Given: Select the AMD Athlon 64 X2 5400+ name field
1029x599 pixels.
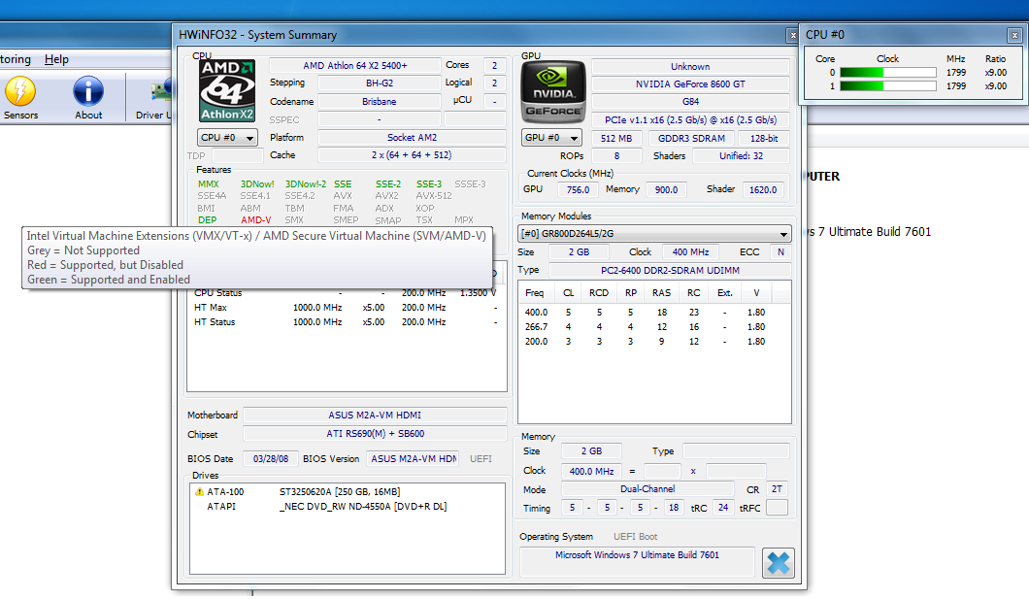Looking at the screenshot, I should pyautogui.click(x=355, y=66).
